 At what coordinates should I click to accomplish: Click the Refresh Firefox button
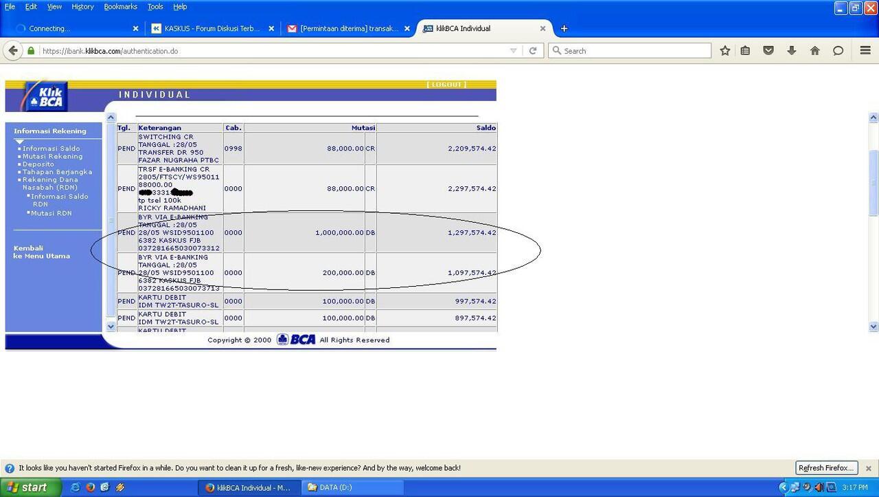(827, 468)
